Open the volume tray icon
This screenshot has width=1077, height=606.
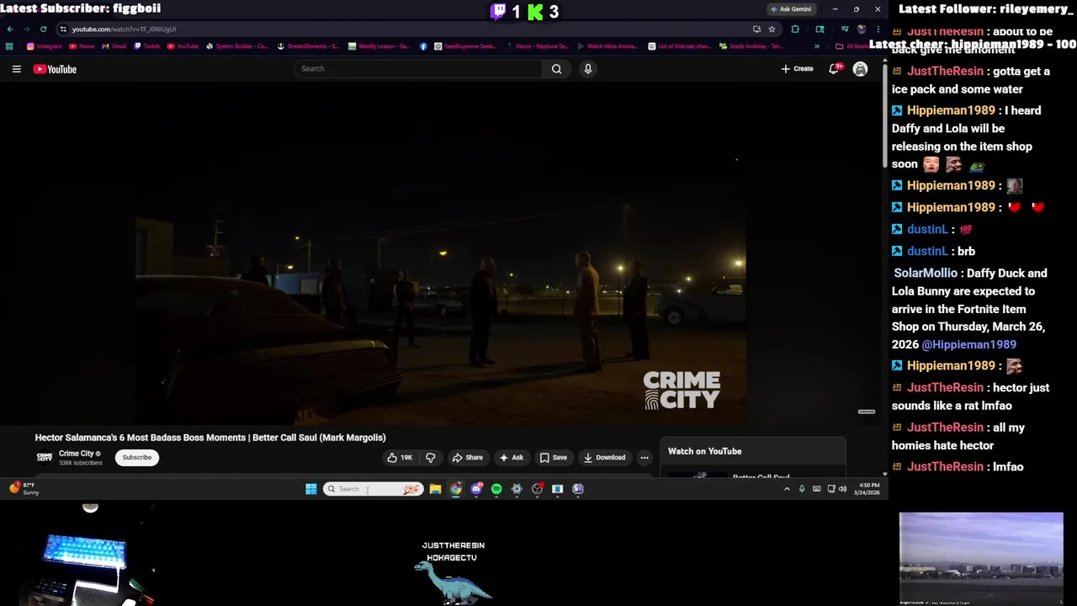842,489
